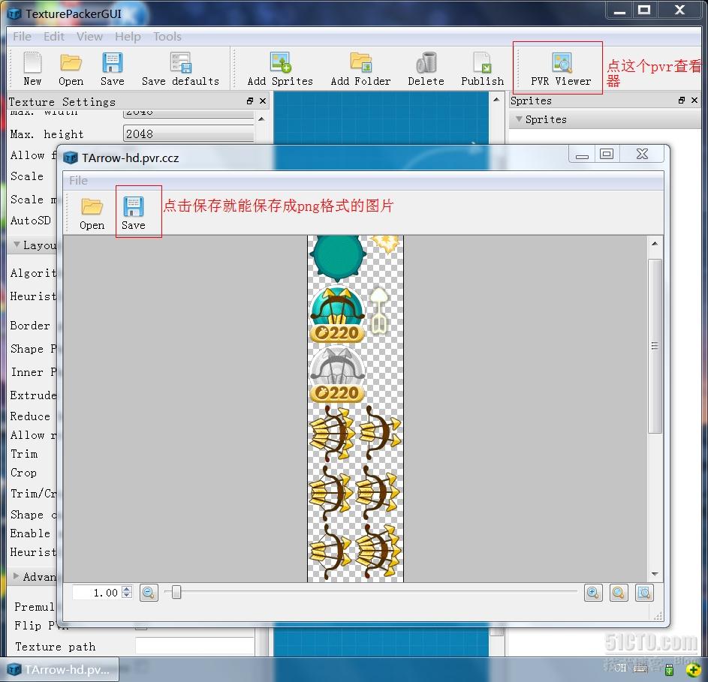
Task: Open the Help menu
Action: tap(128, 36)
